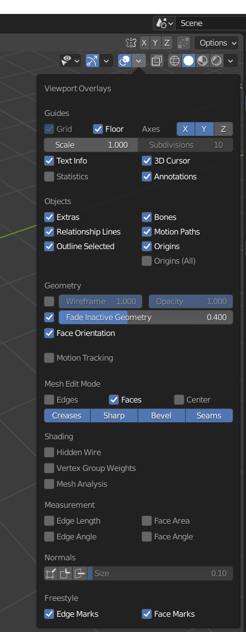Show vertex normals icon
The height and width of the screenshot is (632, 246).
pos(51,573)
